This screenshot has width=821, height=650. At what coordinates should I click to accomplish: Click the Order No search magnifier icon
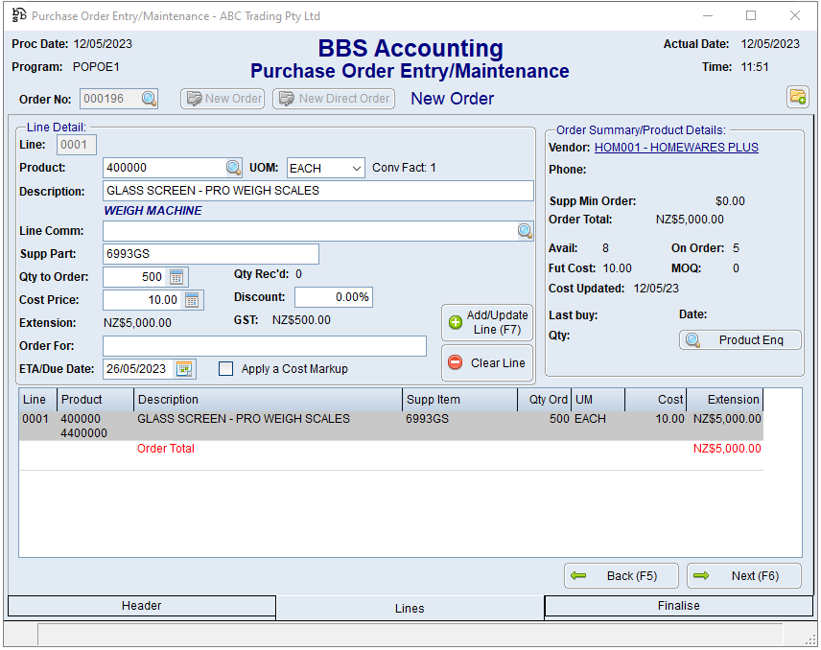pyautogui.click(x=149, y=99)
